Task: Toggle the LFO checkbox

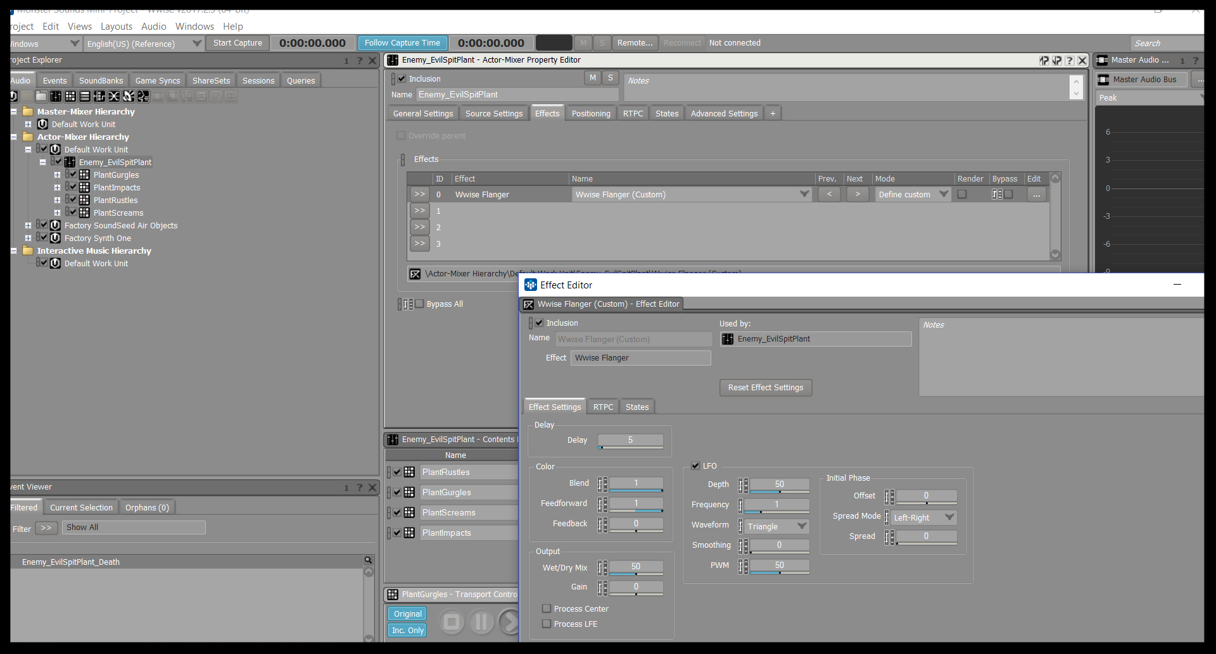Action: click(x=695, y=466)
